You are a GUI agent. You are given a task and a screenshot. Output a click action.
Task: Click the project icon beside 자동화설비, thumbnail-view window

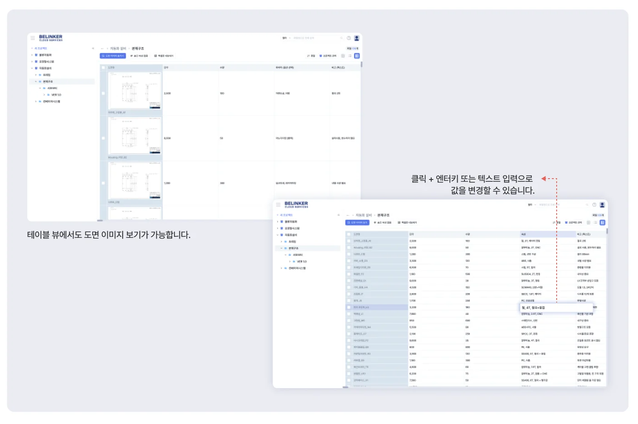[36, 68]
